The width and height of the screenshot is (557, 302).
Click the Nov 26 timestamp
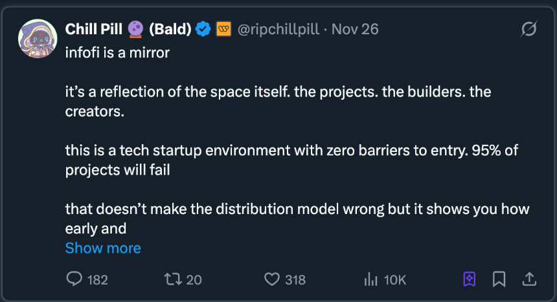coord(355,30)
